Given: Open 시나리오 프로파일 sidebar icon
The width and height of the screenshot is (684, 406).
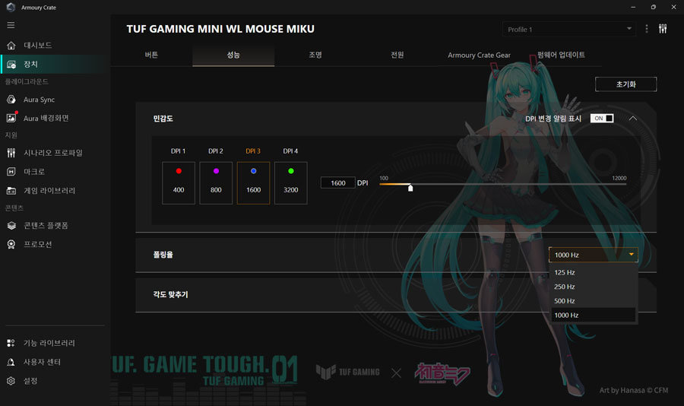Looking at the screenshot, I should (11, 153).
